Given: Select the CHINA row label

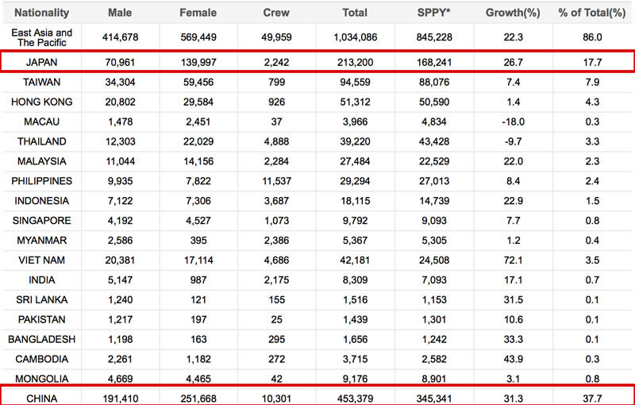Looking at the screenshot, I should tap(42, 399).
